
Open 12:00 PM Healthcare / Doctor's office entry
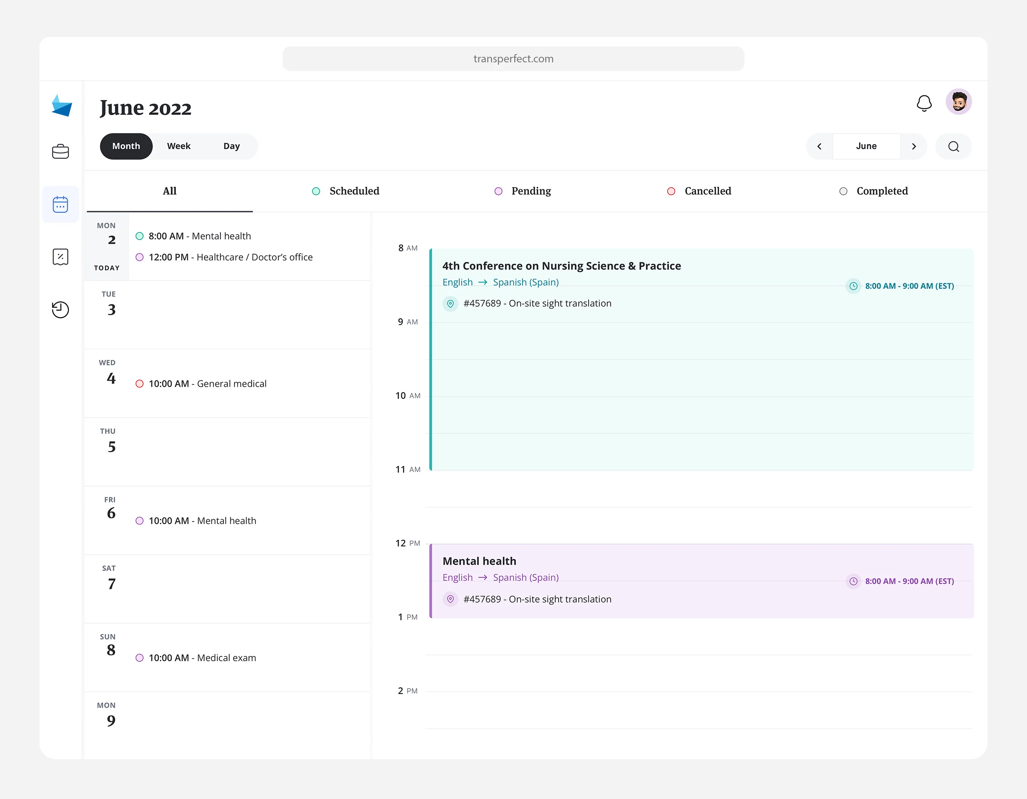[x=230, y=257]
